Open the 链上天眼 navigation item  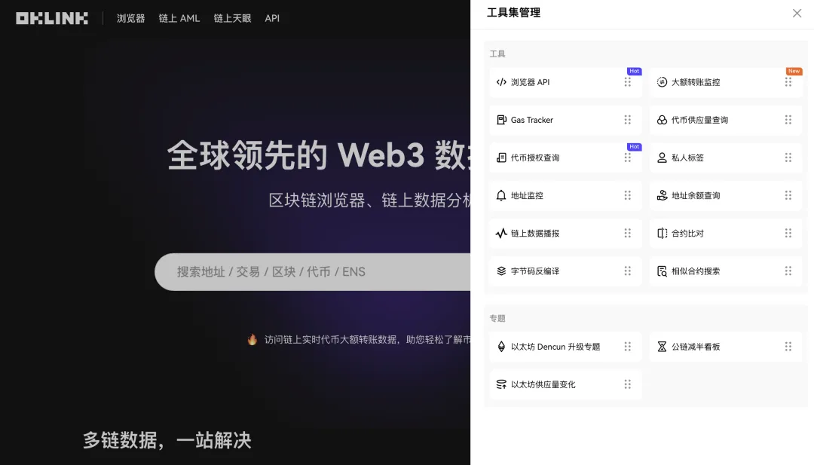pyautogui.click(x=232, y=18)
